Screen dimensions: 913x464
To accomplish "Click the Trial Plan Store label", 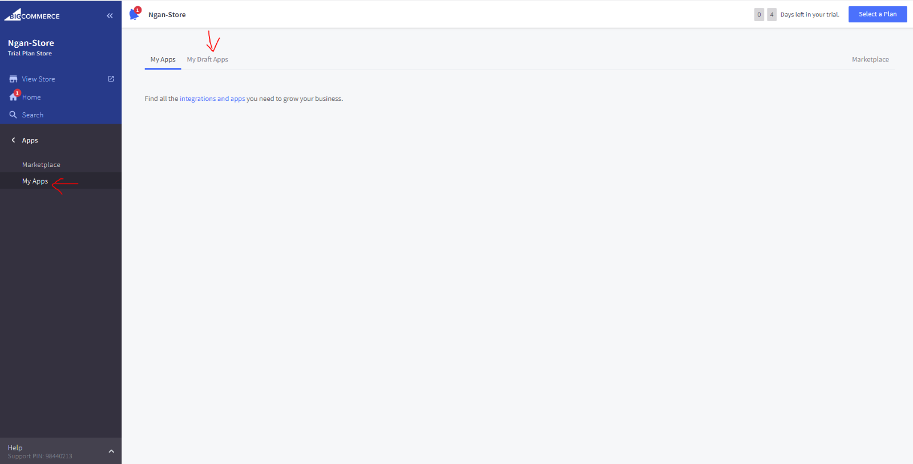I will 30,54.
